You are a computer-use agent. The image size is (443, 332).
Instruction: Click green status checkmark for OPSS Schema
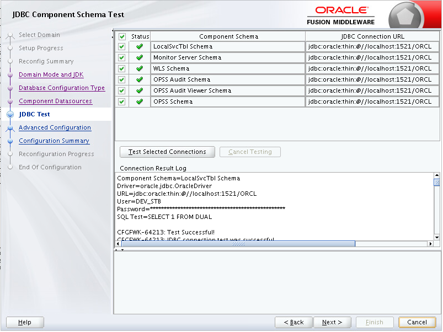pos(139,101)
